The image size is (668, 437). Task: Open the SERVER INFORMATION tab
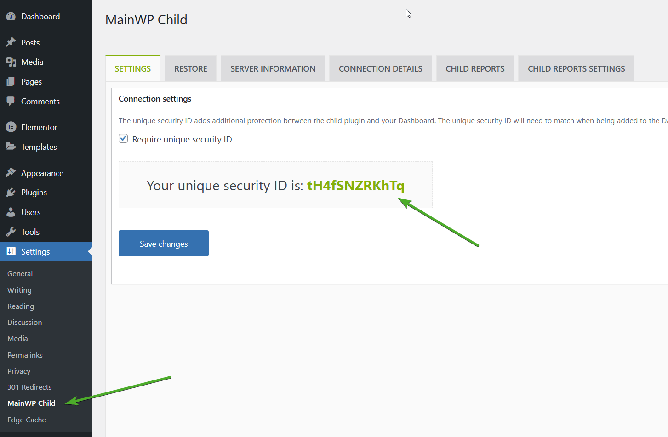click(x=273, y=68)
